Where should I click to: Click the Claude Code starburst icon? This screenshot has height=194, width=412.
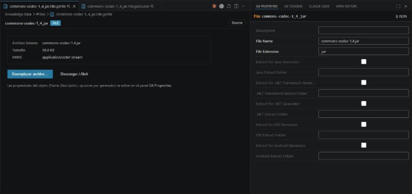tap(214, 6)
